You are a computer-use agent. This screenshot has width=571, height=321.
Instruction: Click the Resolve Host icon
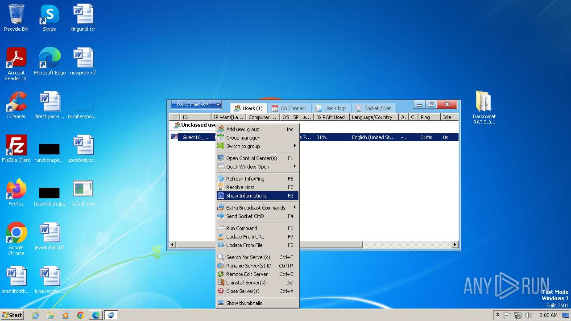(220, 187)
